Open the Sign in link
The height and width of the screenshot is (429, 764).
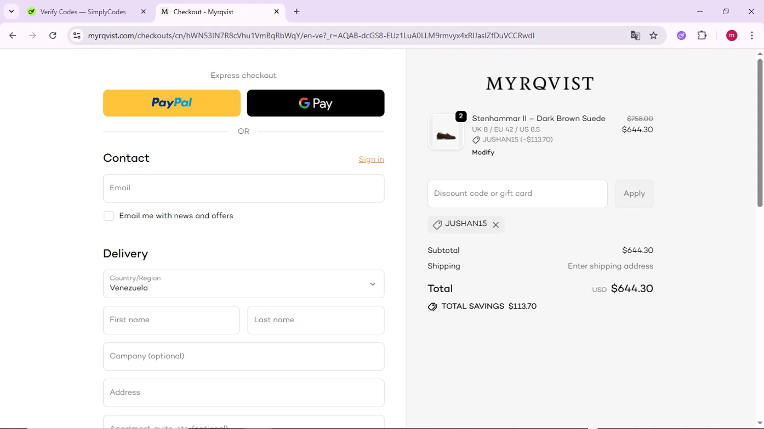pyautogui.click(x=371, y=159)
